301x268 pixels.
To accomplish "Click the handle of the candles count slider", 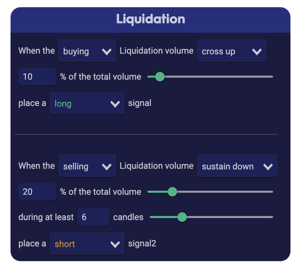I will click(x=182, y=217).
